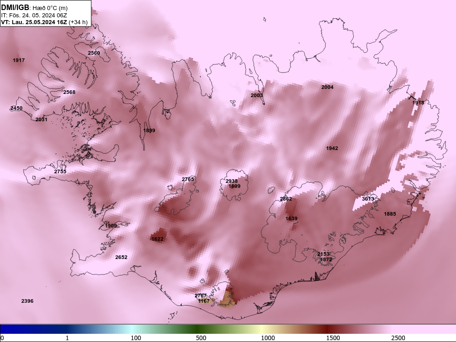Click the 500 tick label on the legend
This screenshot has height=342, width=456.
click(x=201, y=338)
